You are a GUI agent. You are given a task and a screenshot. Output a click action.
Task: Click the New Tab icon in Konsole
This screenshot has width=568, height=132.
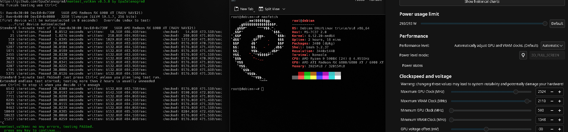[236, 9]
